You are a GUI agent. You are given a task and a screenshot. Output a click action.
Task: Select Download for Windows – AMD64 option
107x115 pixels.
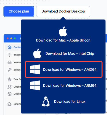click(64, 69)
